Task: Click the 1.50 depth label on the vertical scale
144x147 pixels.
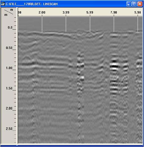Action: coord(9,88)
